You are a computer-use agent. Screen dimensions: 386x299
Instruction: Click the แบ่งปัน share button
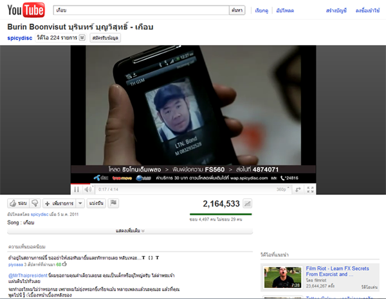click(x=96, y=203)
